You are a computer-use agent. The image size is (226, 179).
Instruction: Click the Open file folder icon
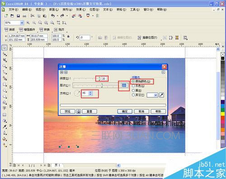pos(12,16)
